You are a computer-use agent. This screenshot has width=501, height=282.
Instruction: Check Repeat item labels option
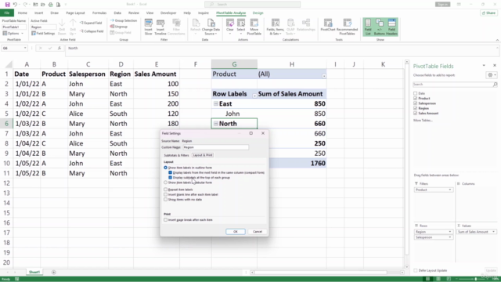click(x=165, y=190)
